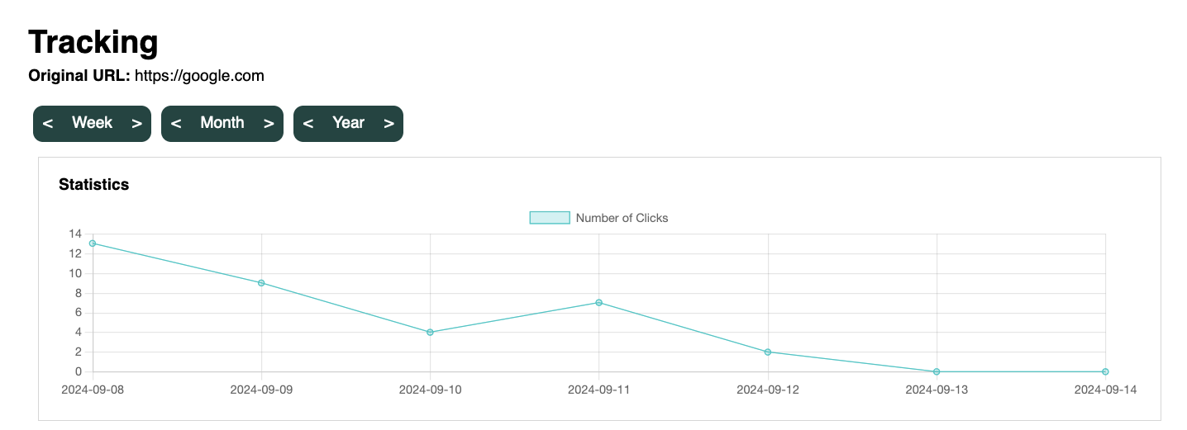Image resolution: width=1187 pixels, height=430 pixels.
Task: Toggle the Number of Clicks legend swatch
Action: (x=549, y=218)
